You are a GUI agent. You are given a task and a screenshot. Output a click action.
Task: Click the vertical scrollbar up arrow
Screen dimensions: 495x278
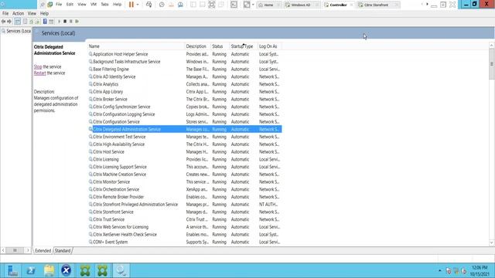point(492,46)
